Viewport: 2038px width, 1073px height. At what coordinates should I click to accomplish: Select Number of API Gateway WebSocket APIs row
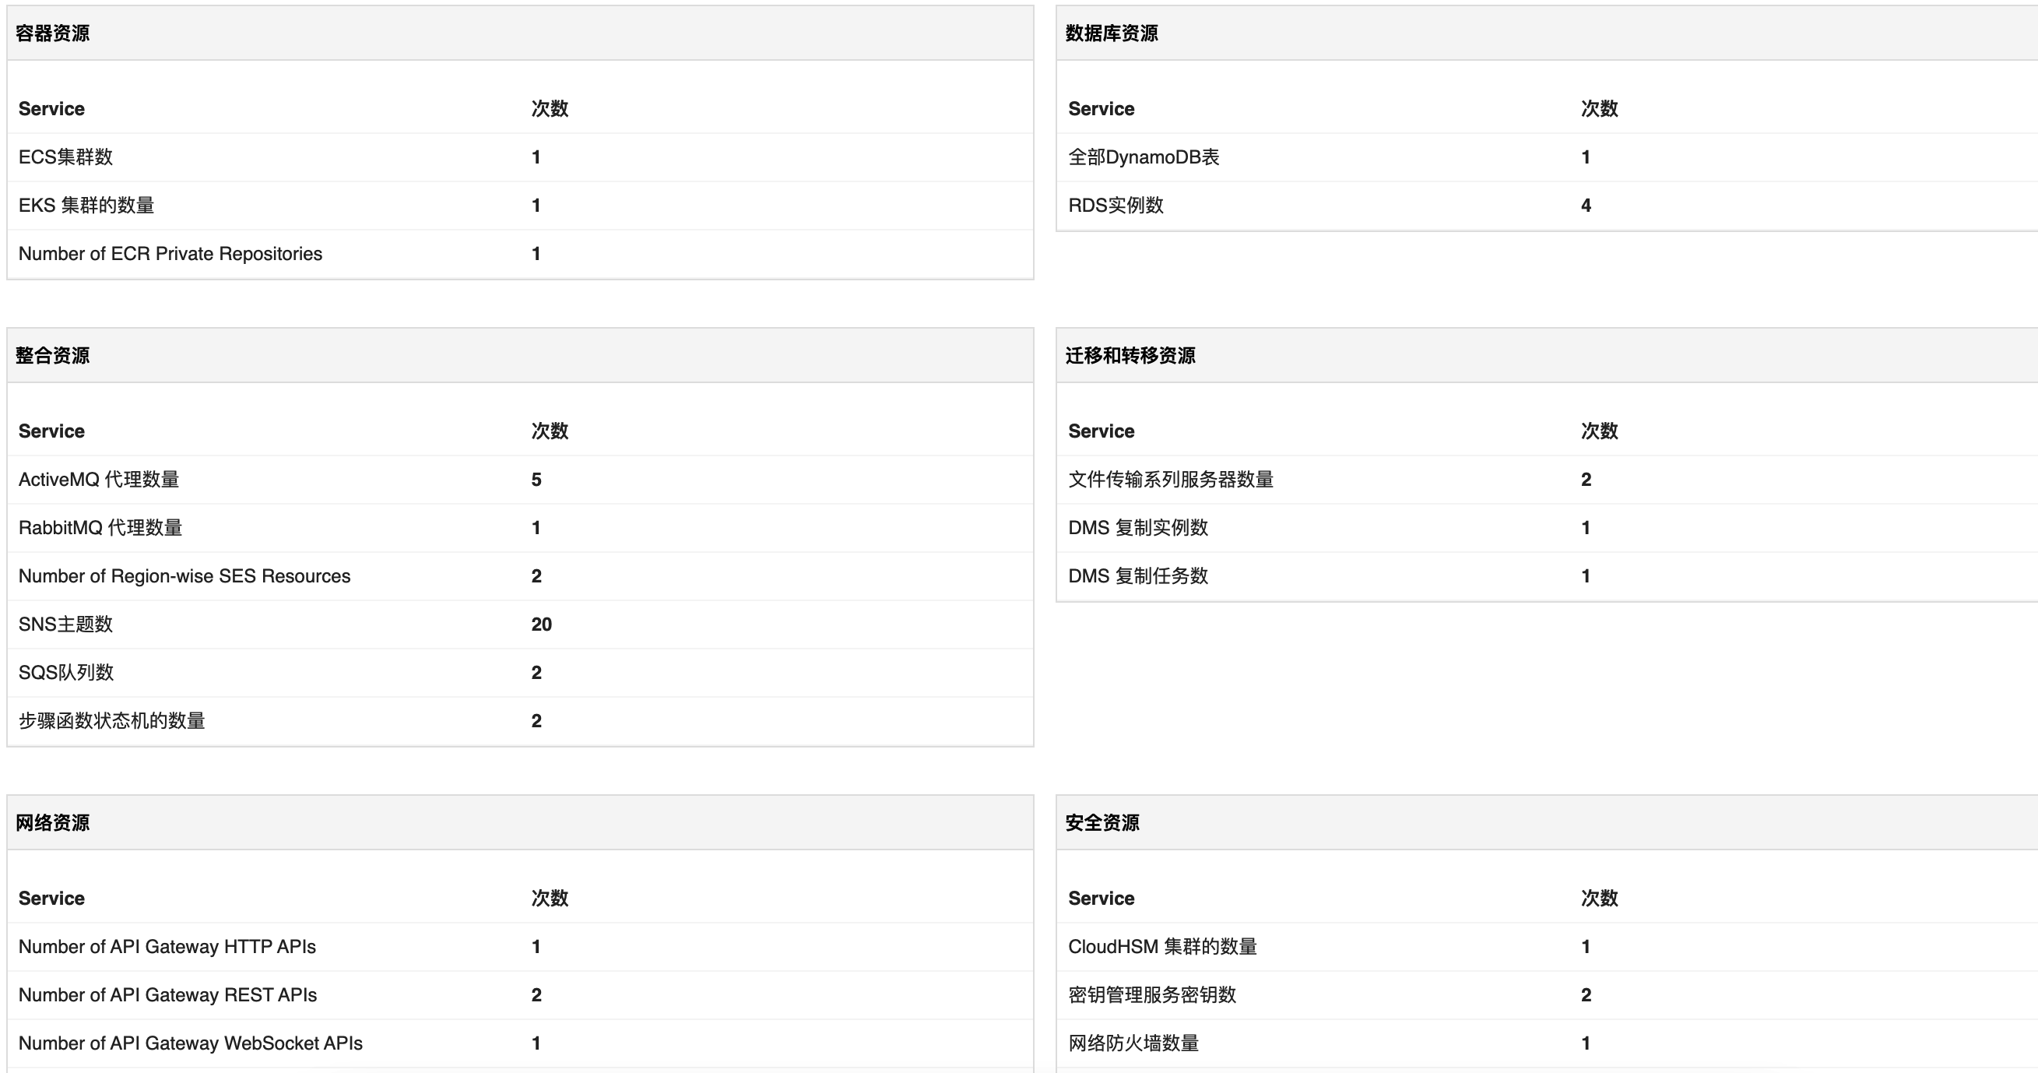[x=520, y=1043]
